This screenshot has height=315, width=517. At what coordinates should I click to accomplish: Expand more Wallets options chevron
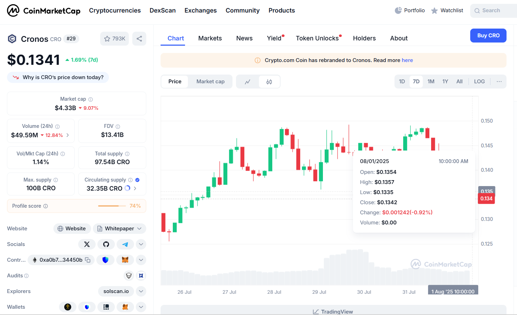[x=141, y=307]
